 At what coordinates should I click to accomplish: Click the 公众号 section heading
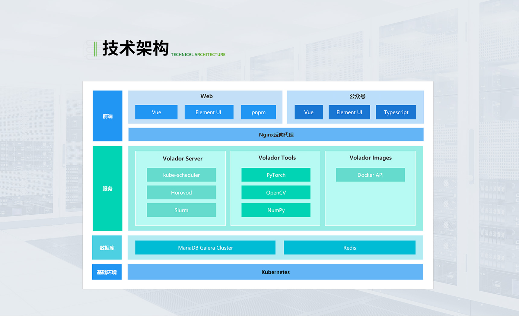click(x=357, y=96)
